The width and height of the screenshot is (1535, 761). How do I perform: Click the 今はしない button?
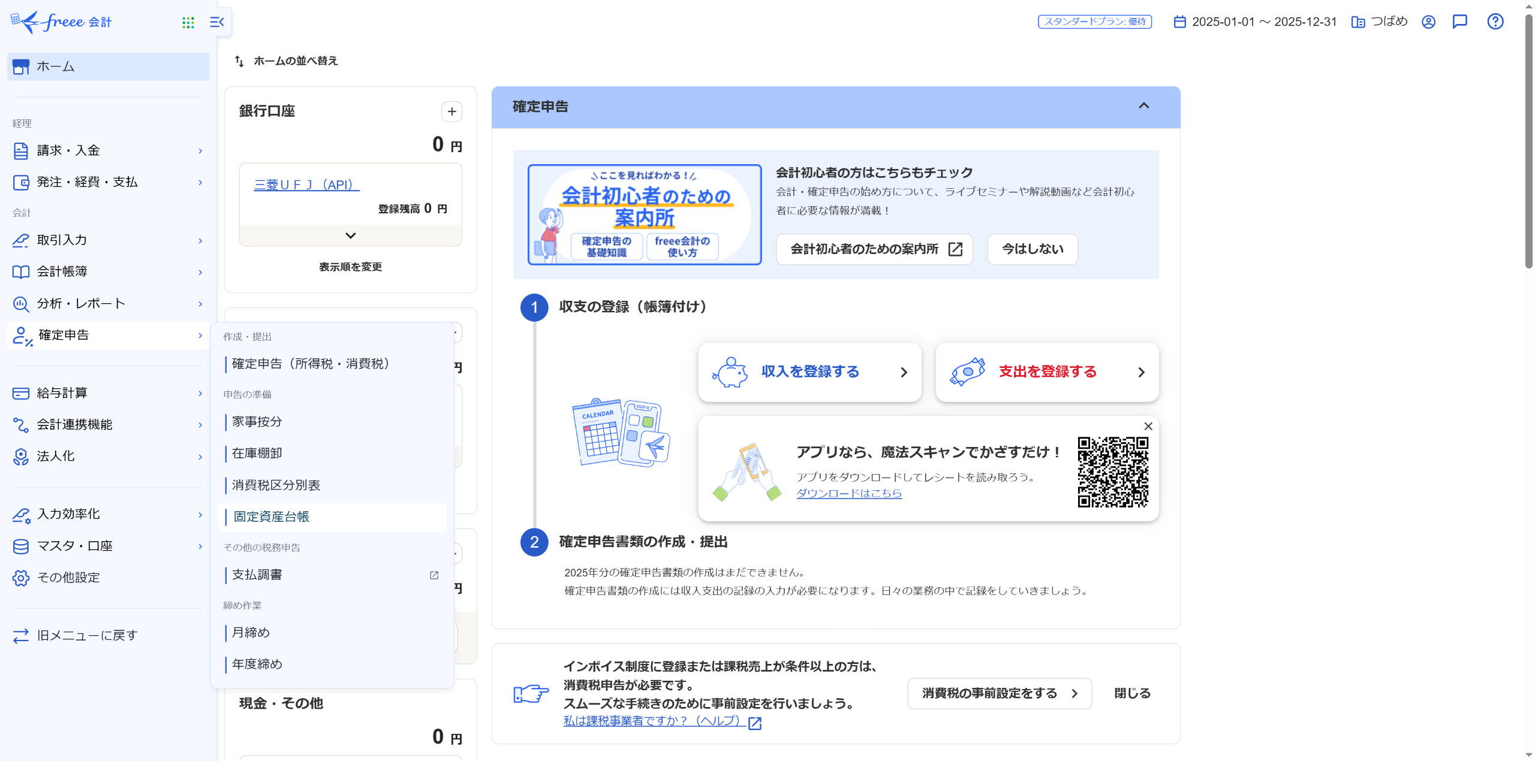coord(1032,249)
